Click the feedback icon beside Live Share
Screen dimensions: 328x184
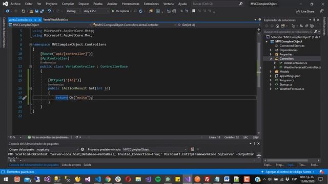pyautogui.click(x=322, y=11)
